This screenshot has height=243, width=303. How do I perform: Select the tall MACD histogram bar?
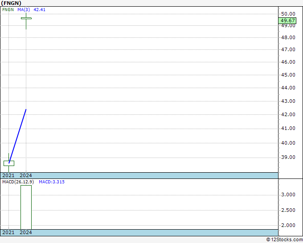pyautogui.click(x=26, y=207)
